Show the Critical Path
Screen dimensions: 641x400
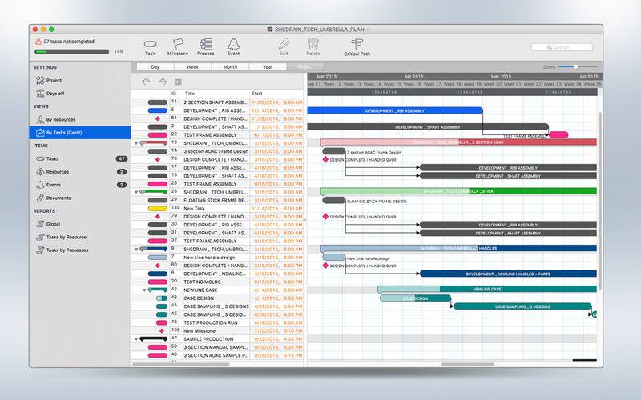[x=357, y=47]
